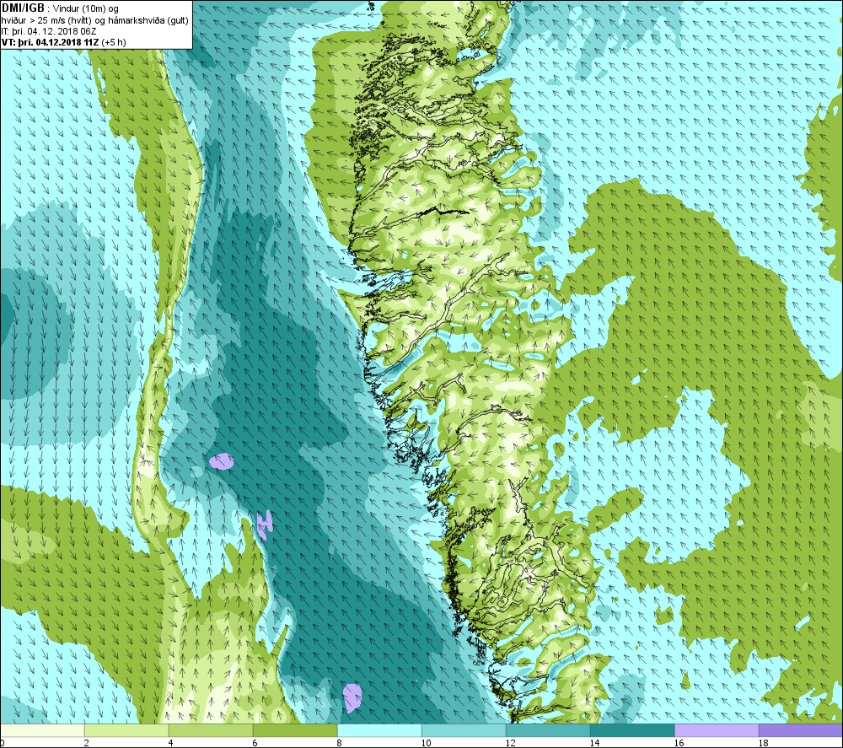Pick the green 4–6 m/s legend swatch
This screenshot has width=843, height=748.
tap(211, 730)
